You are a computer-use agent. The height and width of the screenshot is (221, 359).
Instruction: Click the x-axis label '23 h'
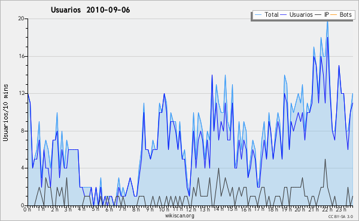[340, 209]
